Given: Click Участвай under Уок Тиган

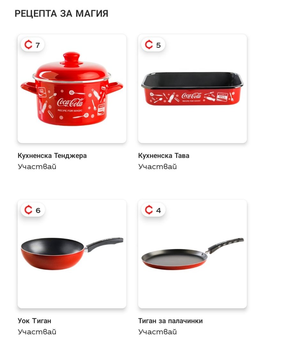Looking at the screenshot, I should point(37,332).
